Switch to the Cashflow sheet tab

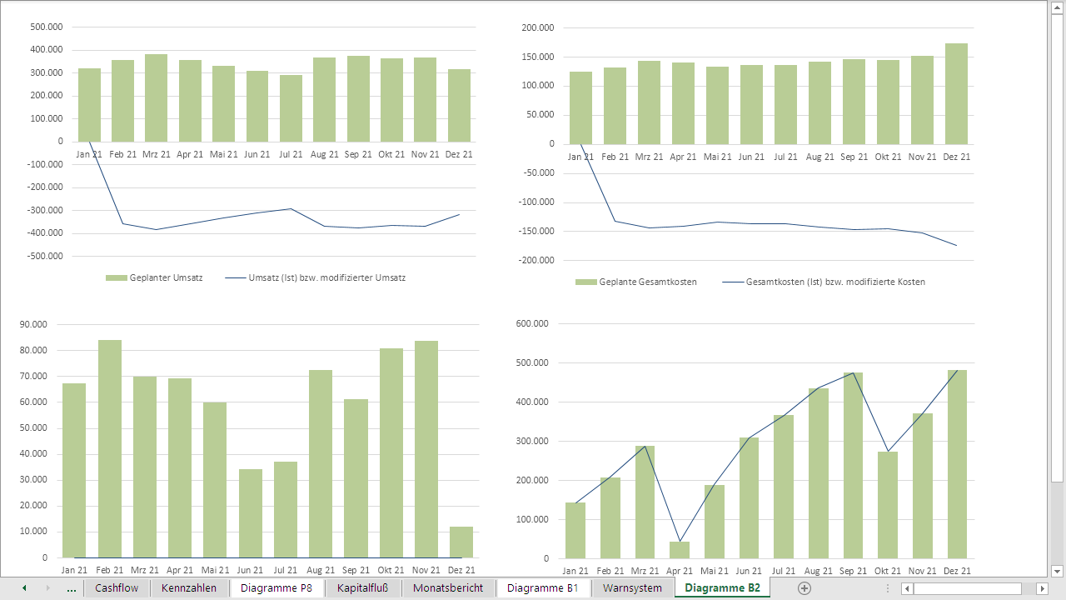point(117,587)
